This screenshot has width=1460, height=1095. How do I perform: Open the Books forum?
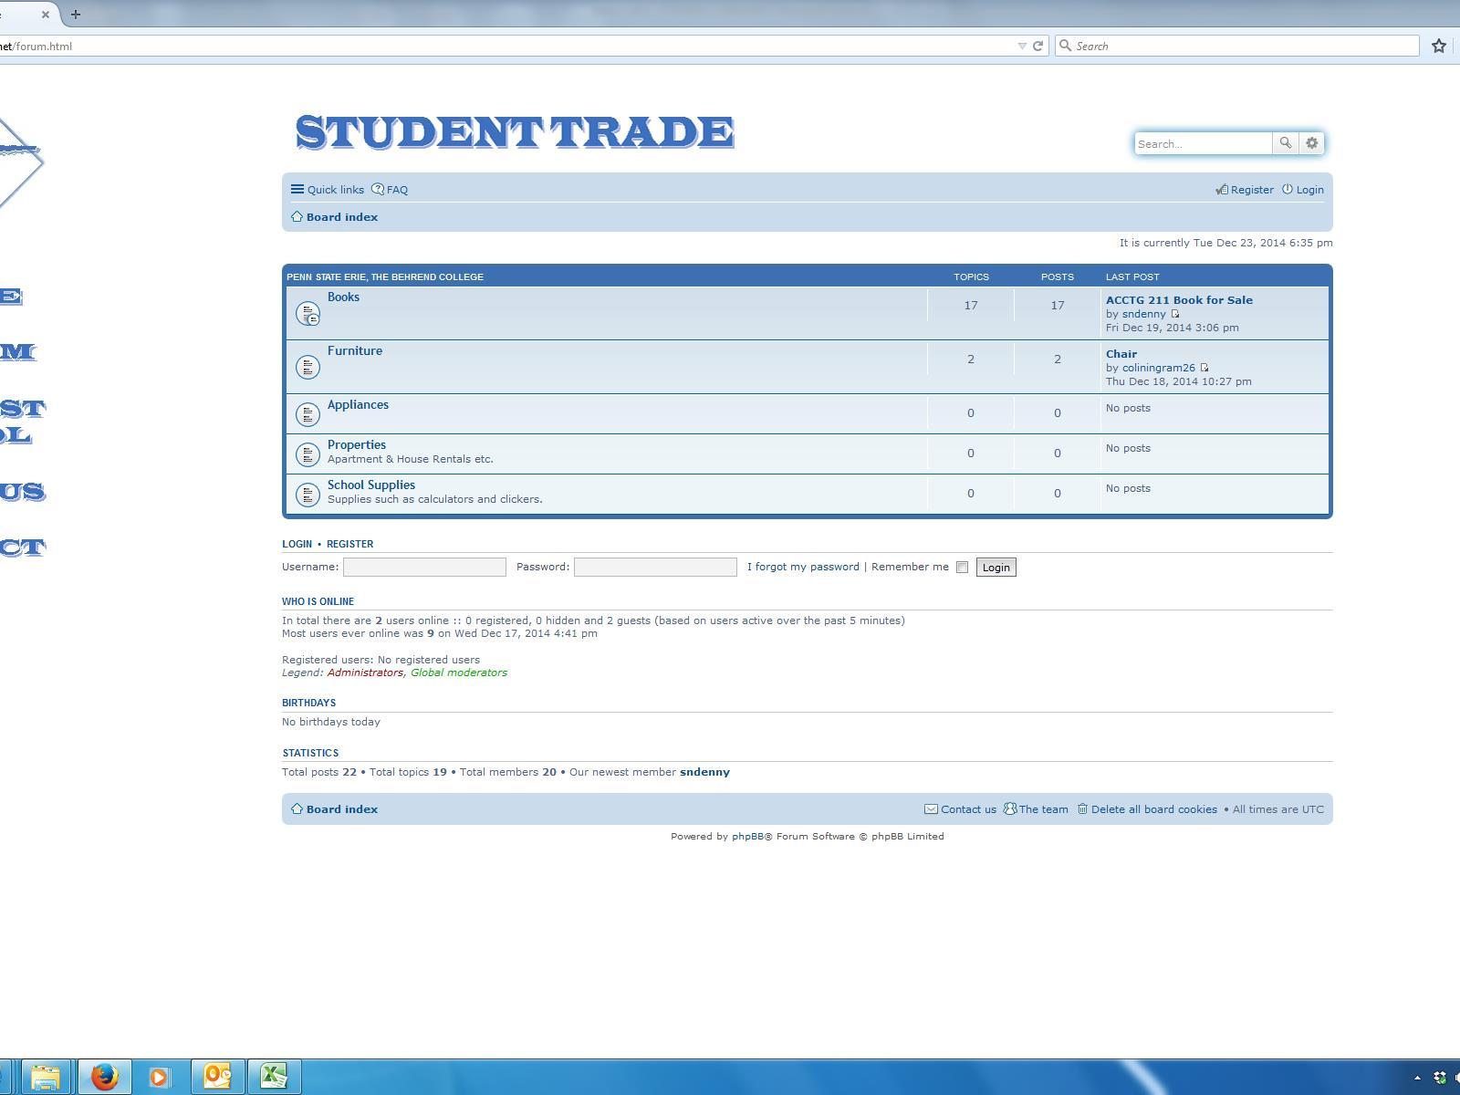point(343,297)
